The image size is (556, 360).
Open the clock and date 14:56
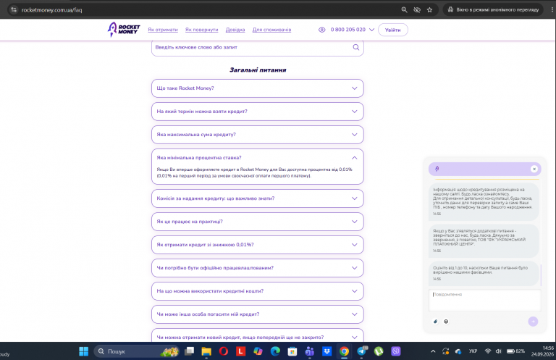tap(542, 351)
